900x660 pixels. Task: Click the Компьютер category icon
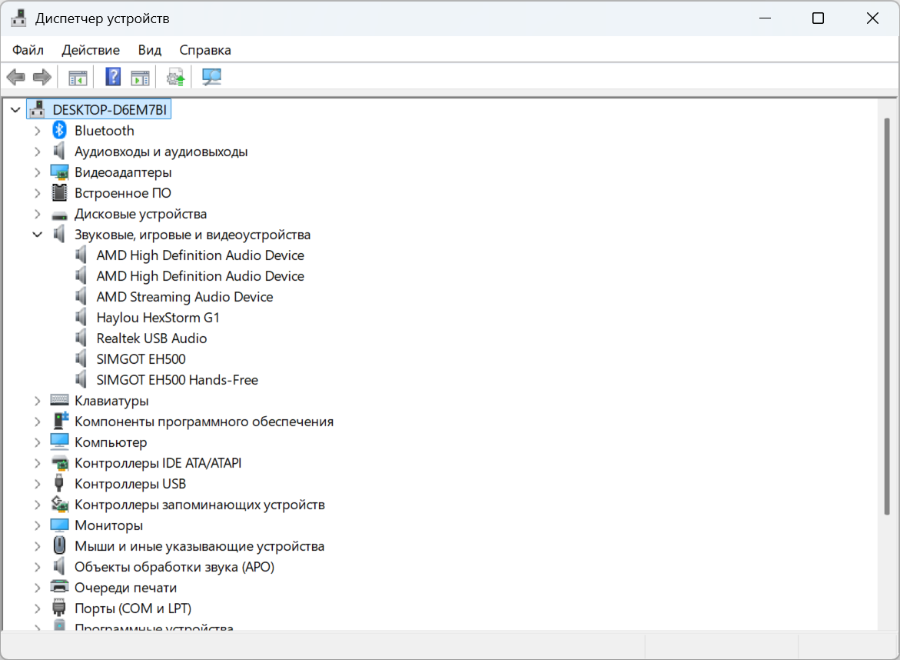tap(59, 441)
